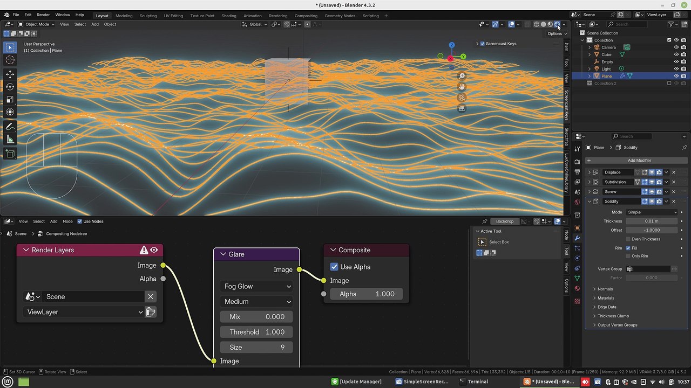Switch to the Shading workspace tab
Screen dimensions: 691x388
(x=228, y=16)
